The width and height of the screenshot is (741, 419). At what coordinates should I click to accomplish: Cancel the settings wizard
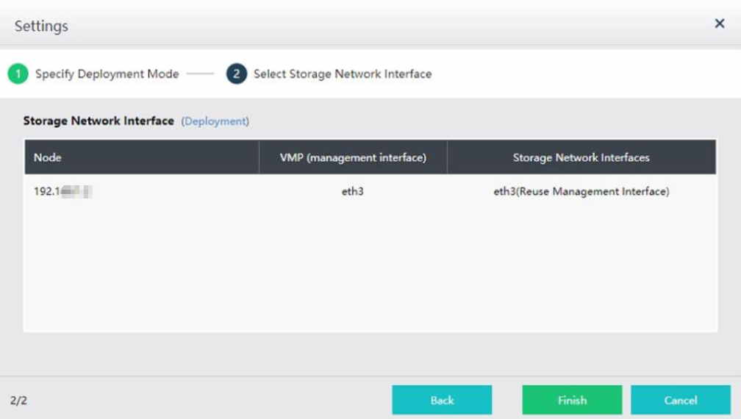[680, 401]
